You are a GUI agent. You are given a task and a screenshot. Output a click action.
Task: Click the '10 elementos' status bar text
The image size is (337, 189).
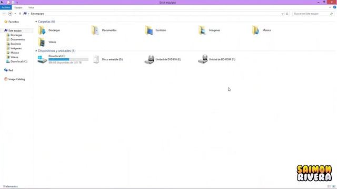pyautogui.click(x=11, y=186)
